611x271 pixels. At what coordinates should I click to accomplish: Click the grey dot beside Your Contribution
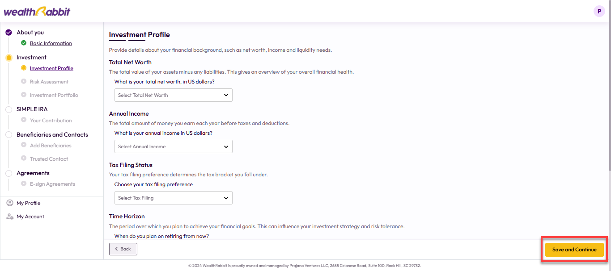pyautogui.click(x=24, y=120)
